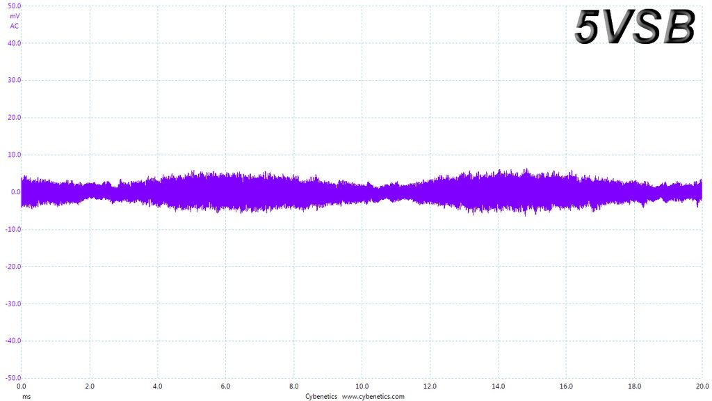The image size is (712, 401).
Task: Click the 10.0 y-axis tick label
Action: pos(15,155)
